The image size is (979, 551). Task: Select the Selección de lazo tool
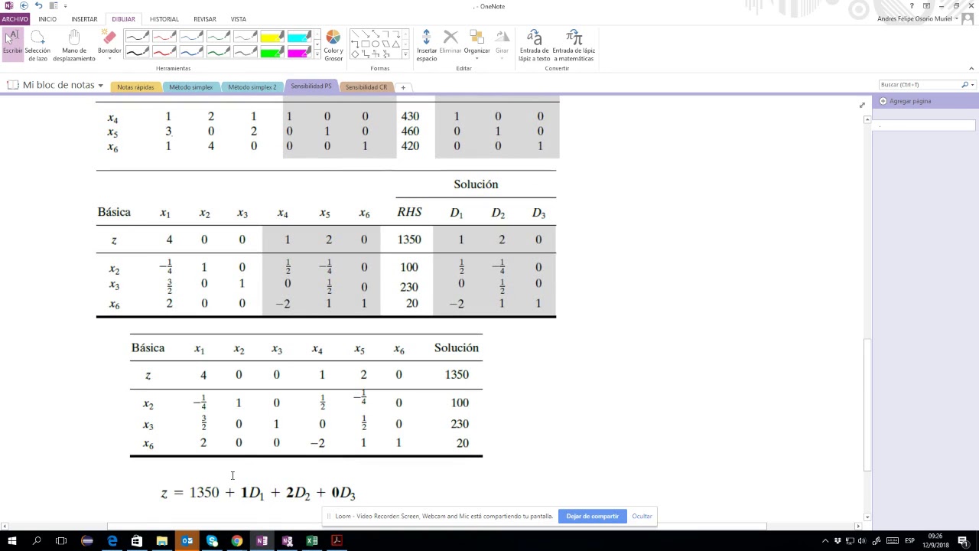click(x=37, y=45)
